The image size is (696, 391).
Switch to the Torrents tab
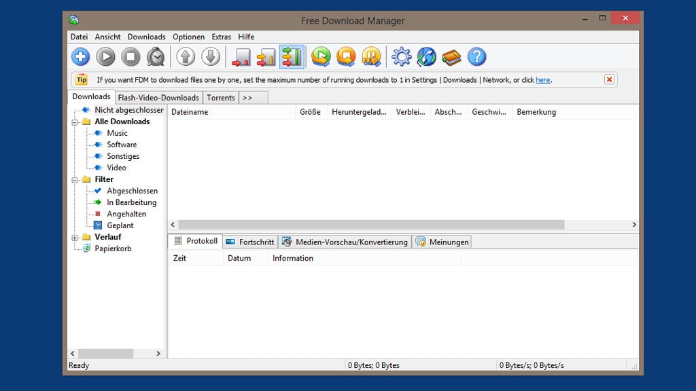(x=221, y=98)
